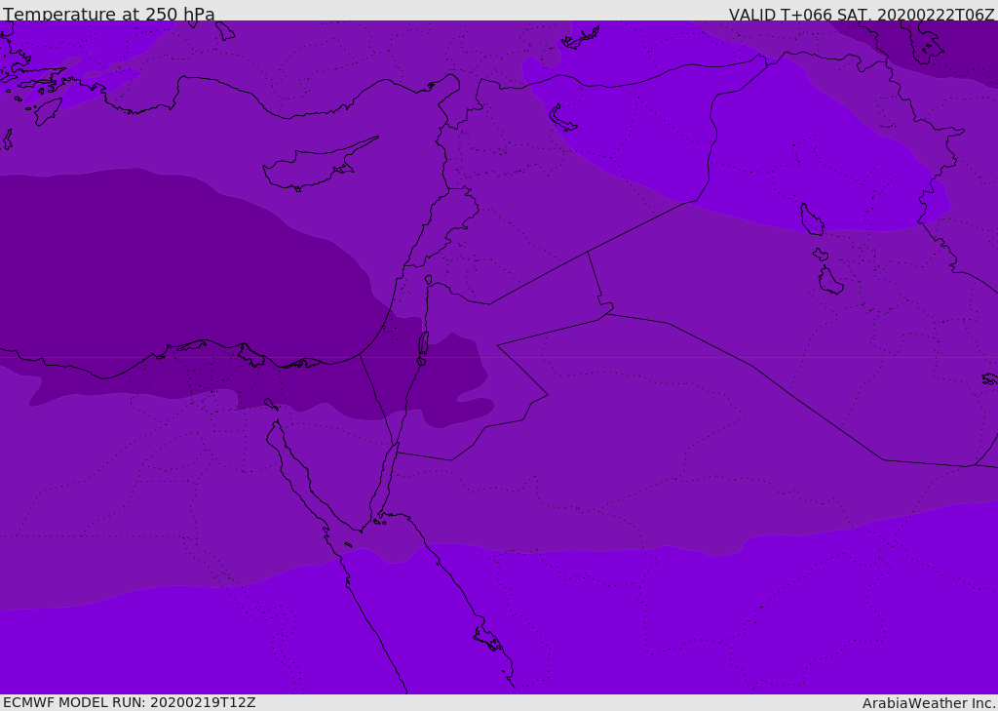This screenshot has width=998, height=711.
Task: Click the Dead Sea on the map
Action: tap(423, 344)
